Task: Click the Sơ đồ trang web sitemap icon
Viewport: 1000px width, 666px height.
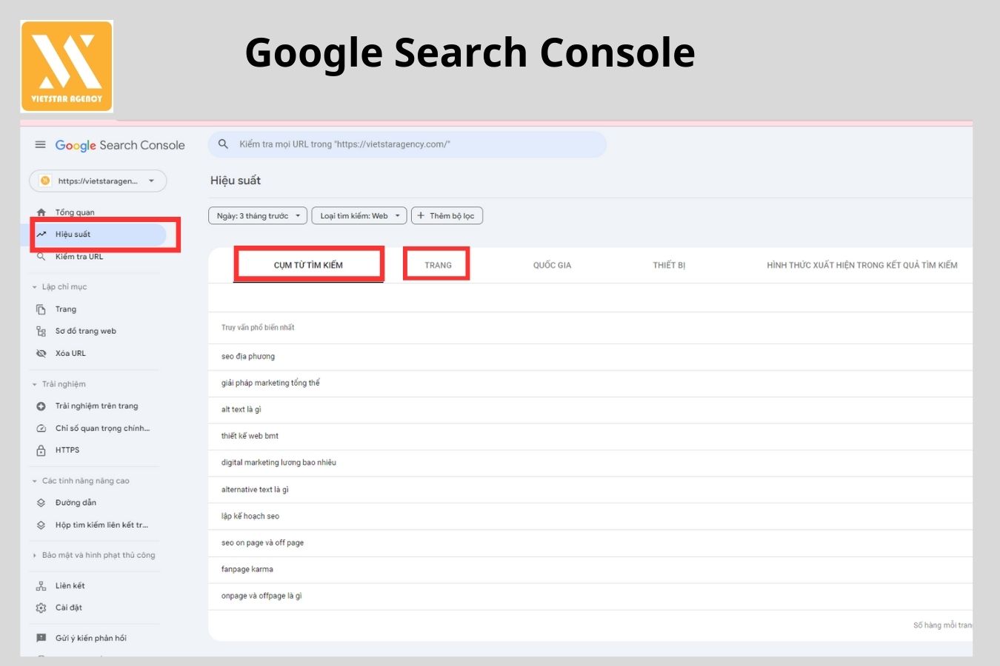Action: click(41, 332)
